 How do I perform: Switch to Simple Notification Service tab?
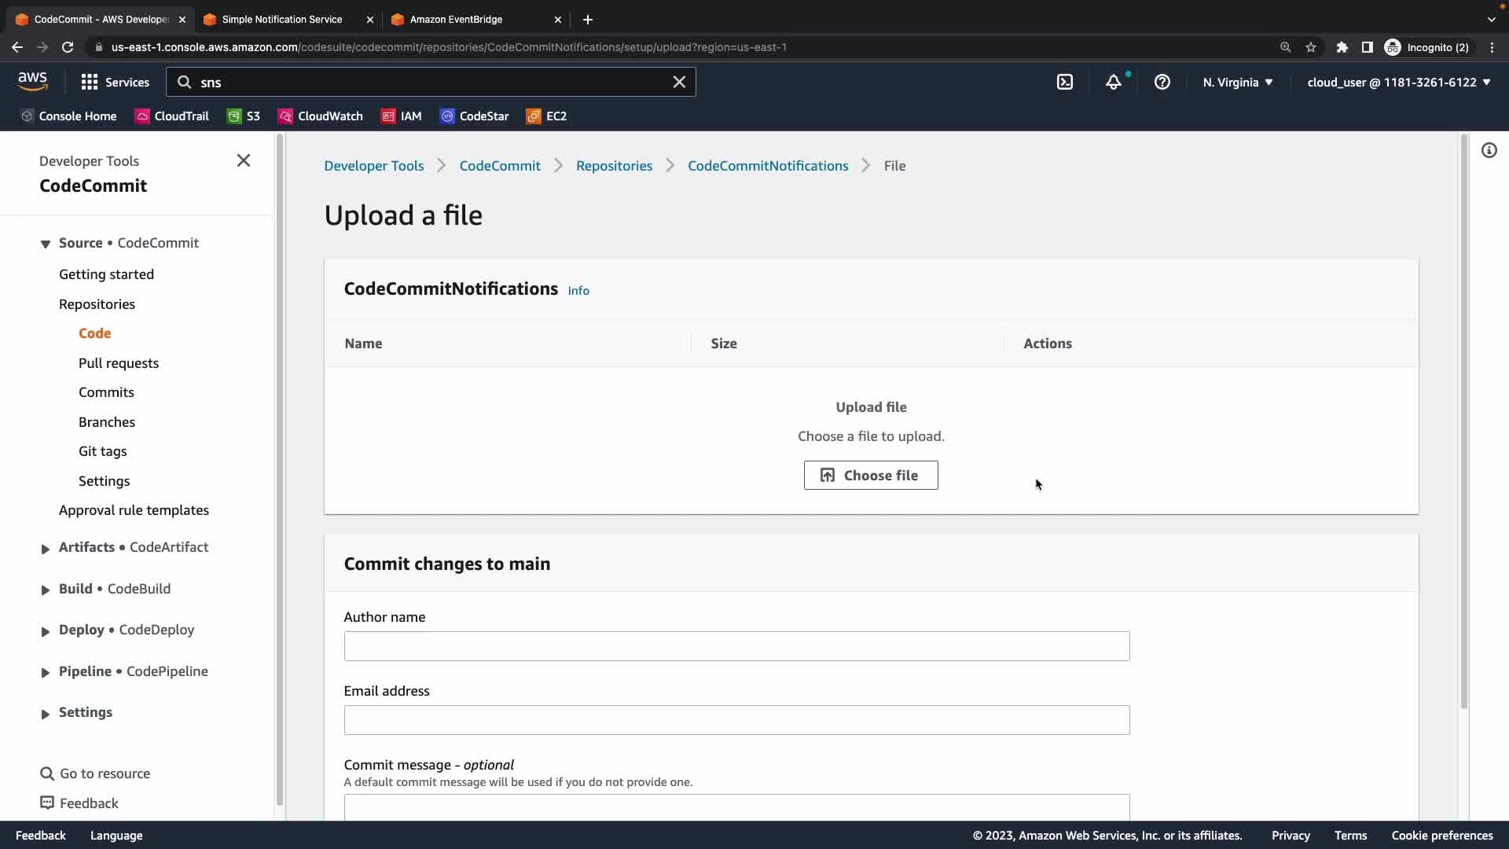pyautogui.click(x=281, y=19)
